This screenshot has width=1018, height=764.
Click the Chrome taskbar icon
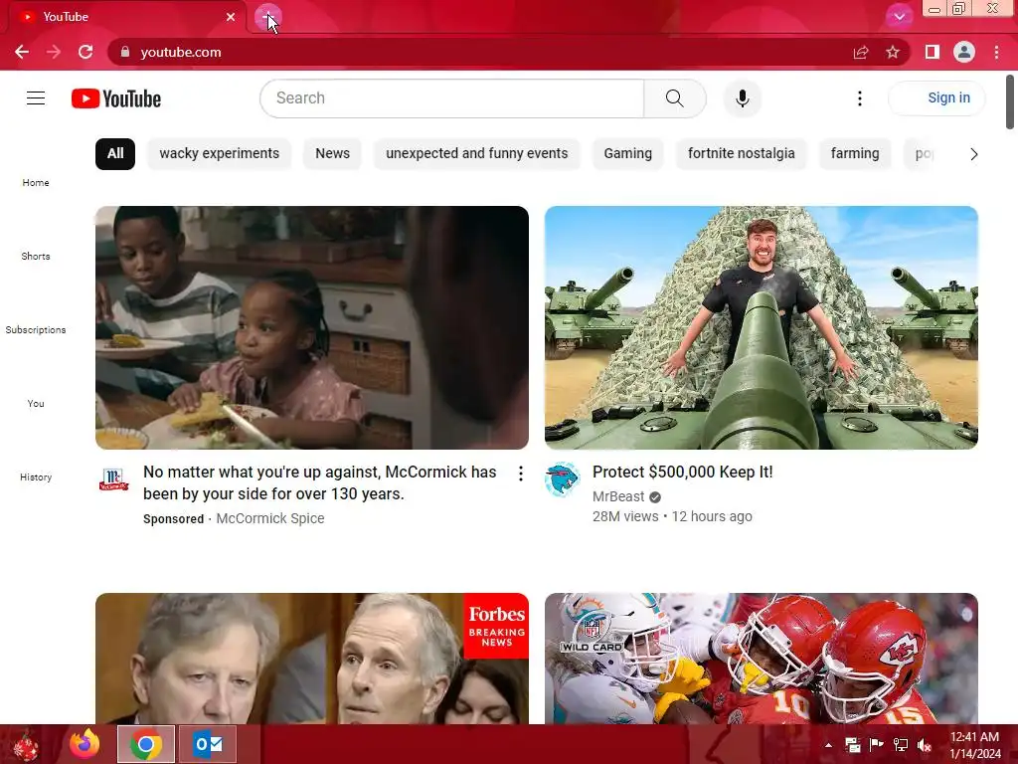point(146,744)
